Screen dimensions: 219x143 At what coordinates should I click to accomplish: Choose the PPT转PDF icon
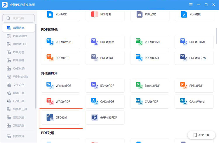[184, 86]
